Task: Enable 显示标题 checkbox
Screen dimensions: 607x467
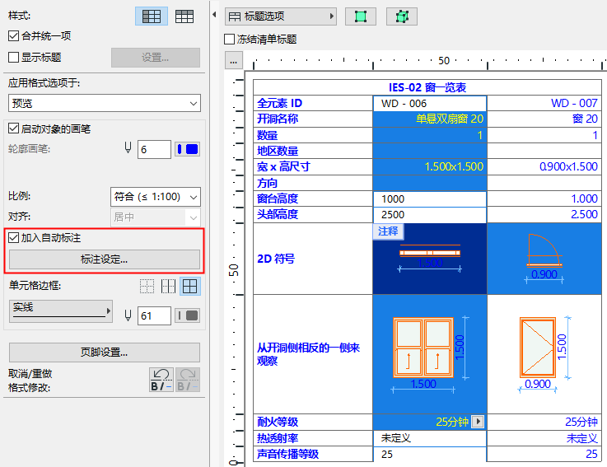Action: click(x=13, y=58)
